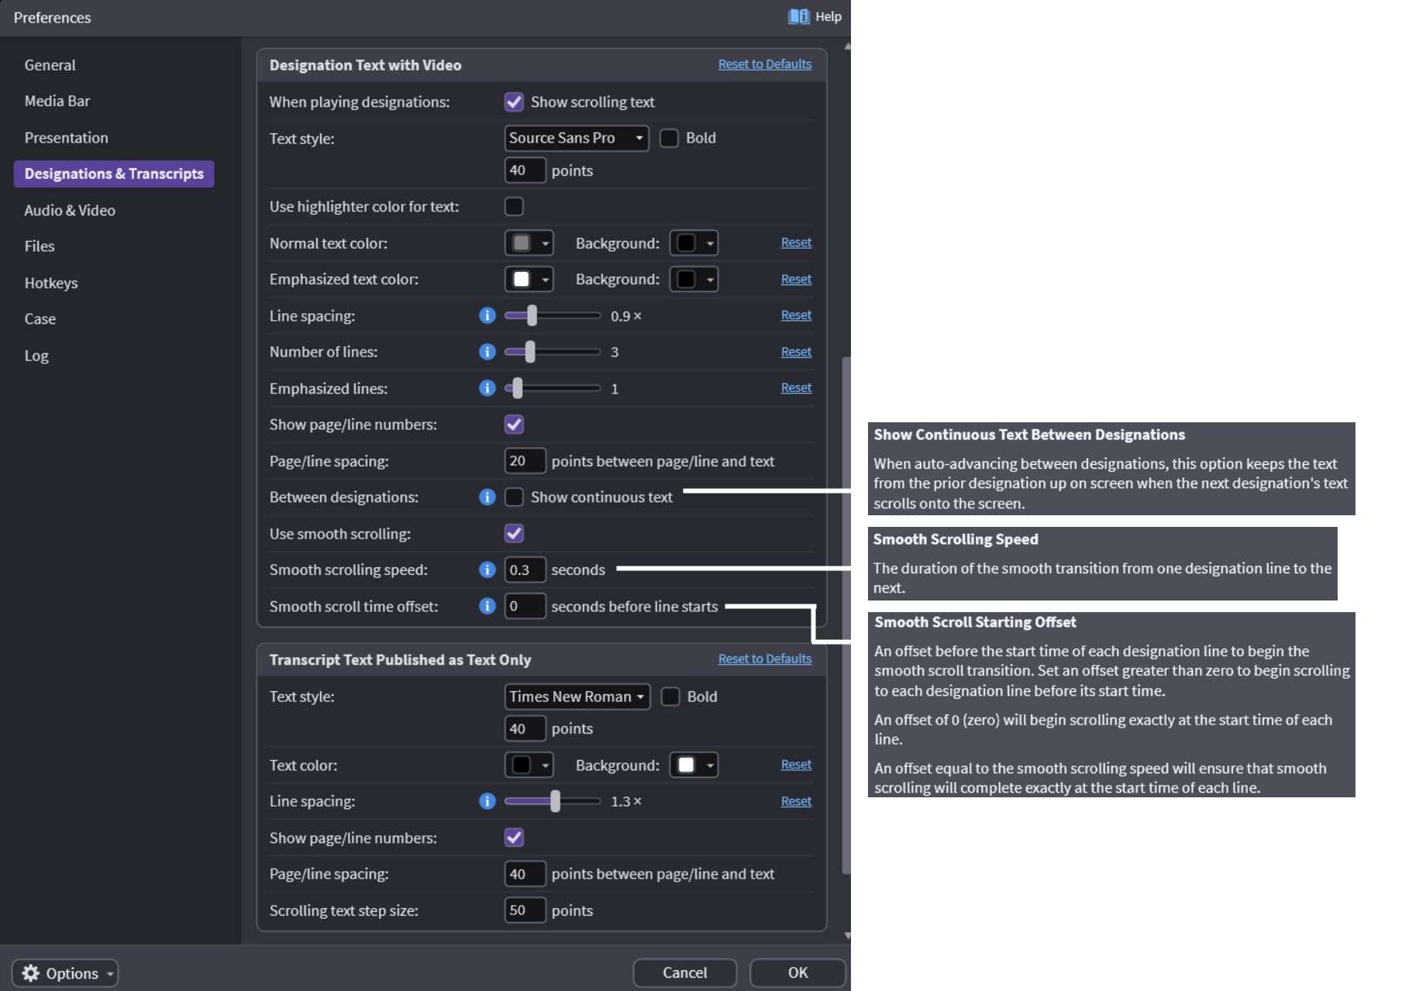
Task: Click info icon for Smooth scrolling speed
Action: [x=487, y=569]
